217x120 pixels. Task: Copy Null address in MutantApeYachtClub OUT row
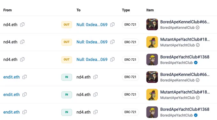click(112, 42)
